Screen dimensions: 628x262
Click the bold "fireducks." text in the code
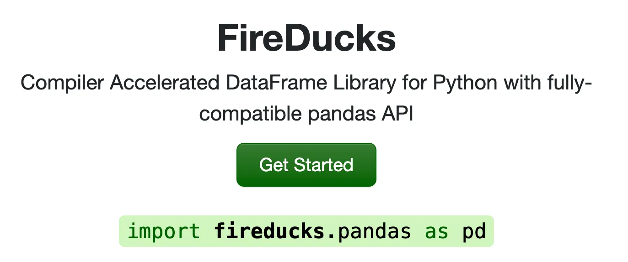275,231
